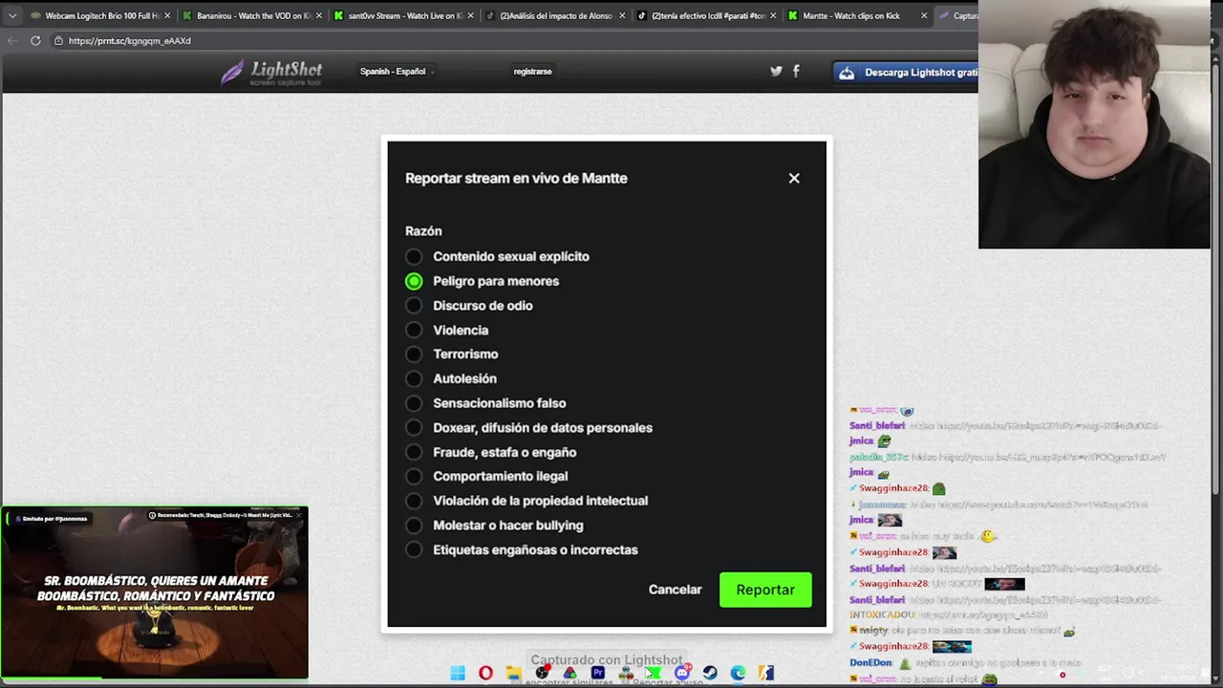Switch to Mantte clips on Kick tab
Image resolution: width=1223 pixels, height=688 pixels.
[x=857, y=15]
